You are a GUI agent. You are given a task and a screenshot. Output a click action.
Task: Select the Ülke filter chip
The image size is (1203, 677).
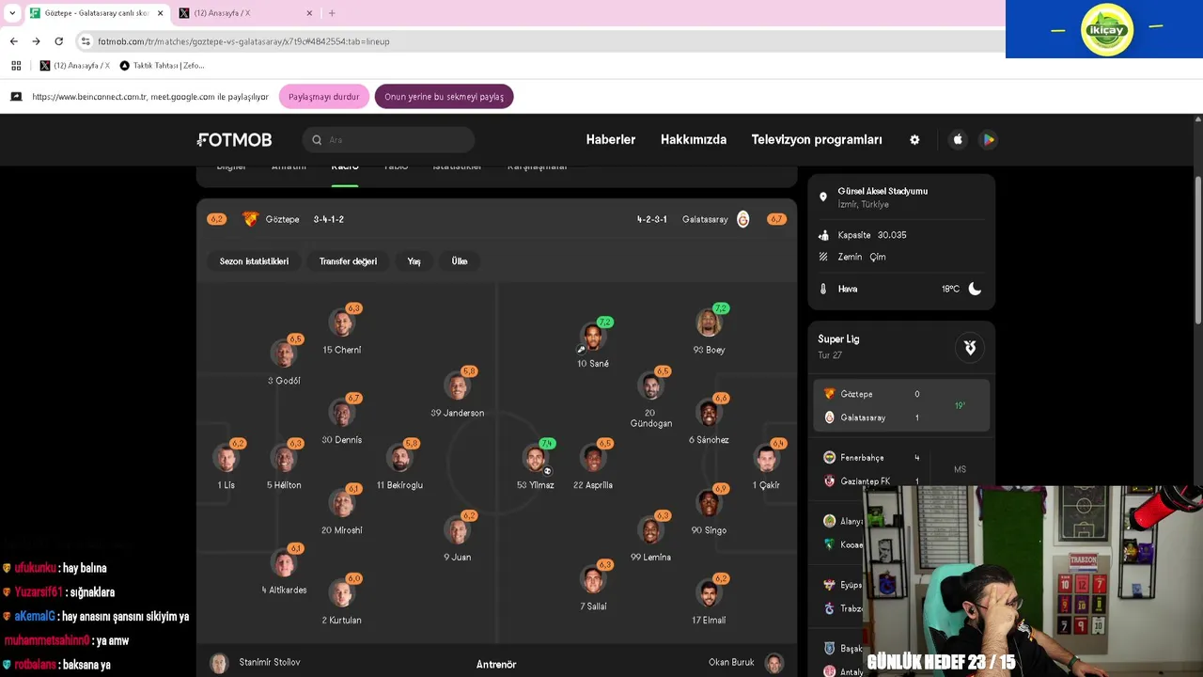[x=460, y=261]
